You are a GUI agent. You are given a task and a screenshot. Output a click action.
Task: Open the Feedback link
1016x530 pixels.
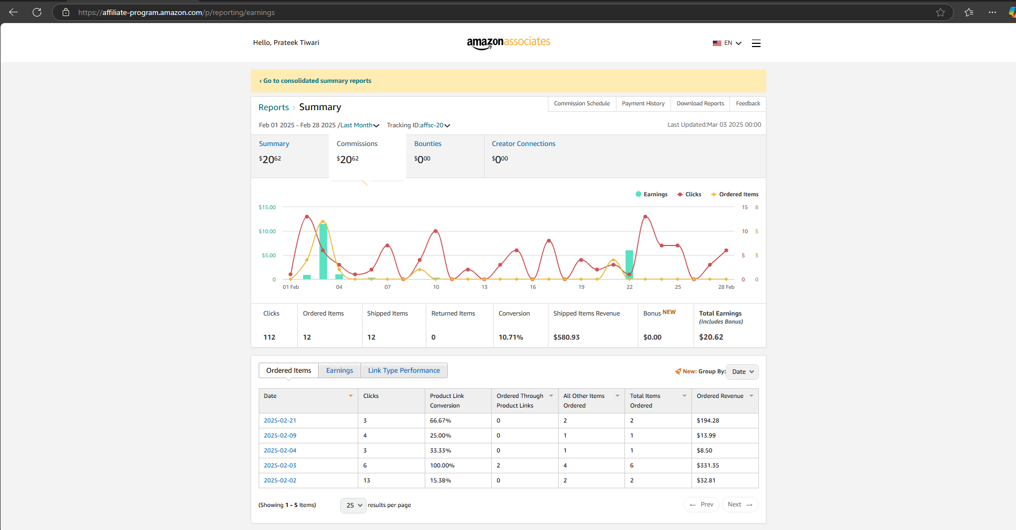pos(748,104)
